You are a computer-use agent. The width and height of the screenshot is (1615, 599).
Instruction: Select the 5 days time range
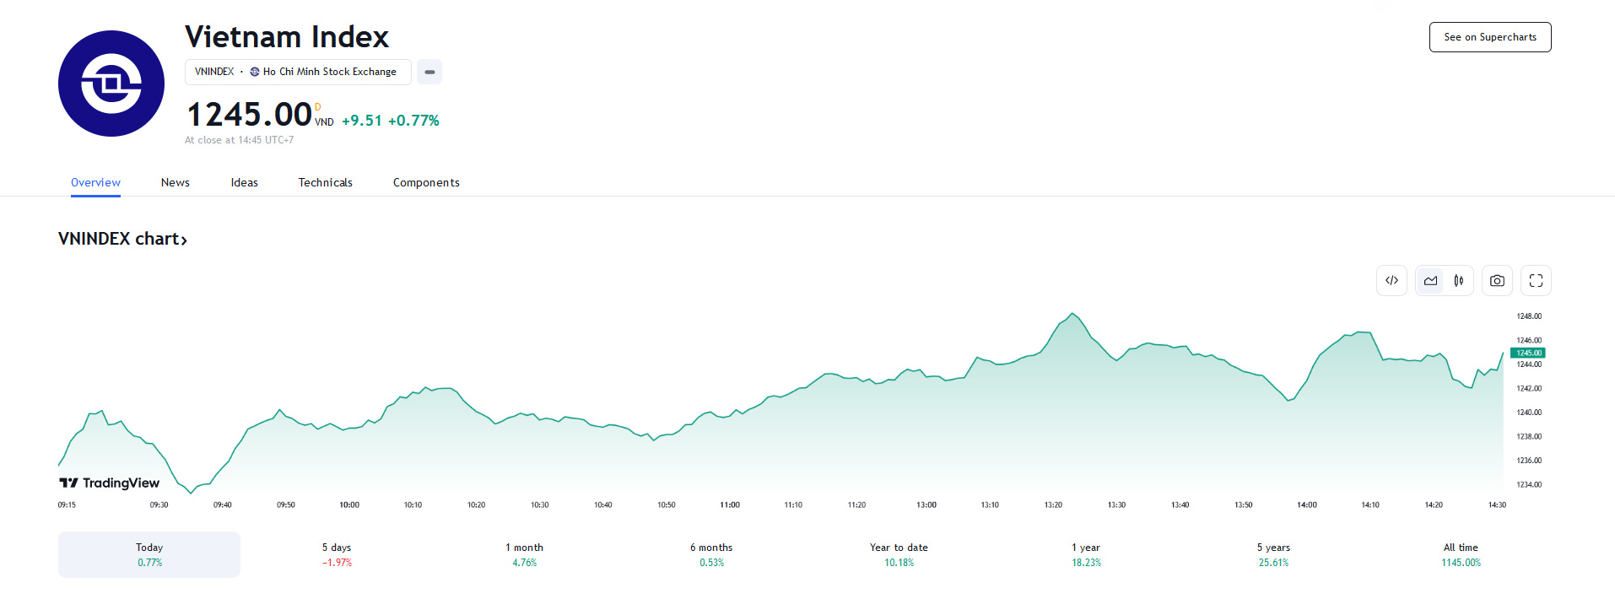337,554
